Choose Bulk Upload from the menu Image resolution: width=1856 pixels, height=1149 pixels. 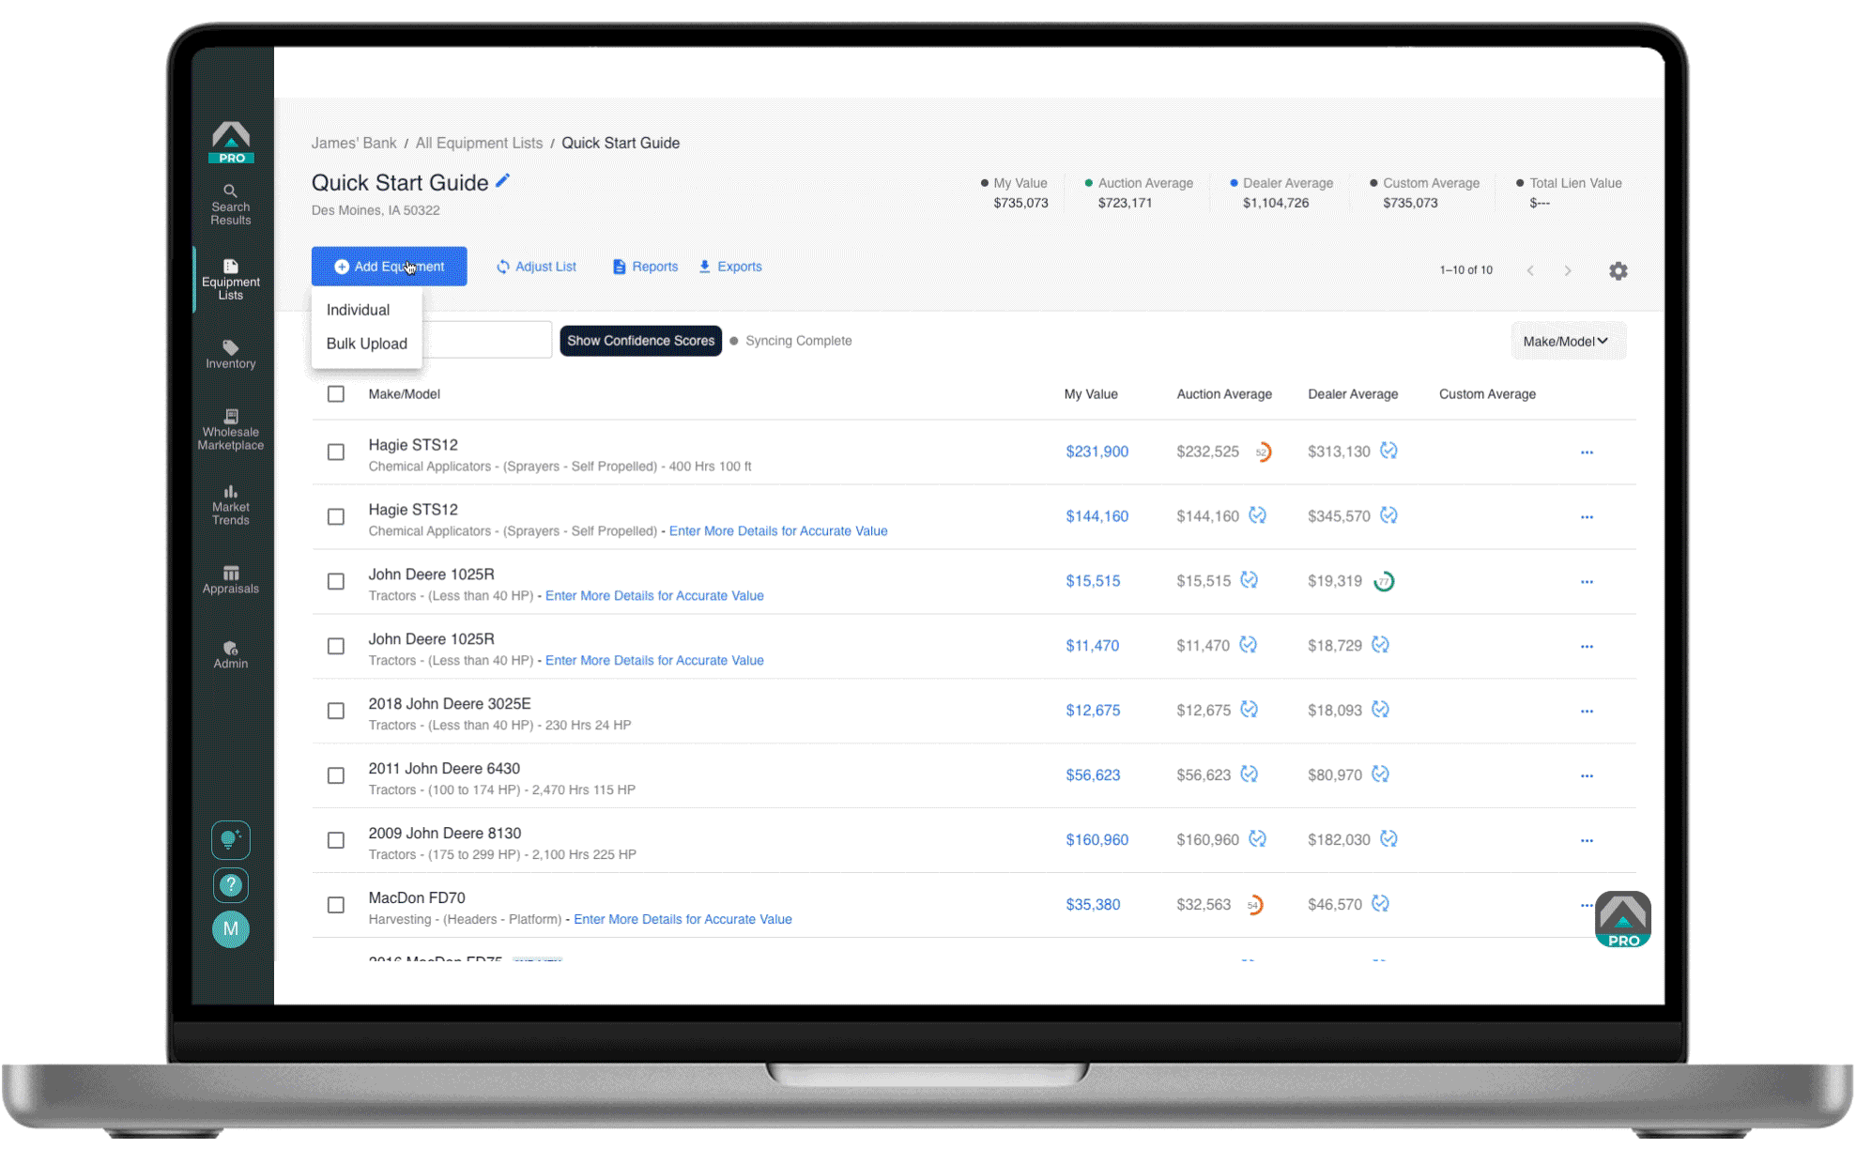coord(366,344)
